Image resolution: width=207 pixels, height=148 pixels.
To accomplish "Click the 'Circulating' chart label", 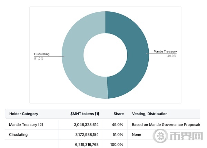I will [42, 54].
